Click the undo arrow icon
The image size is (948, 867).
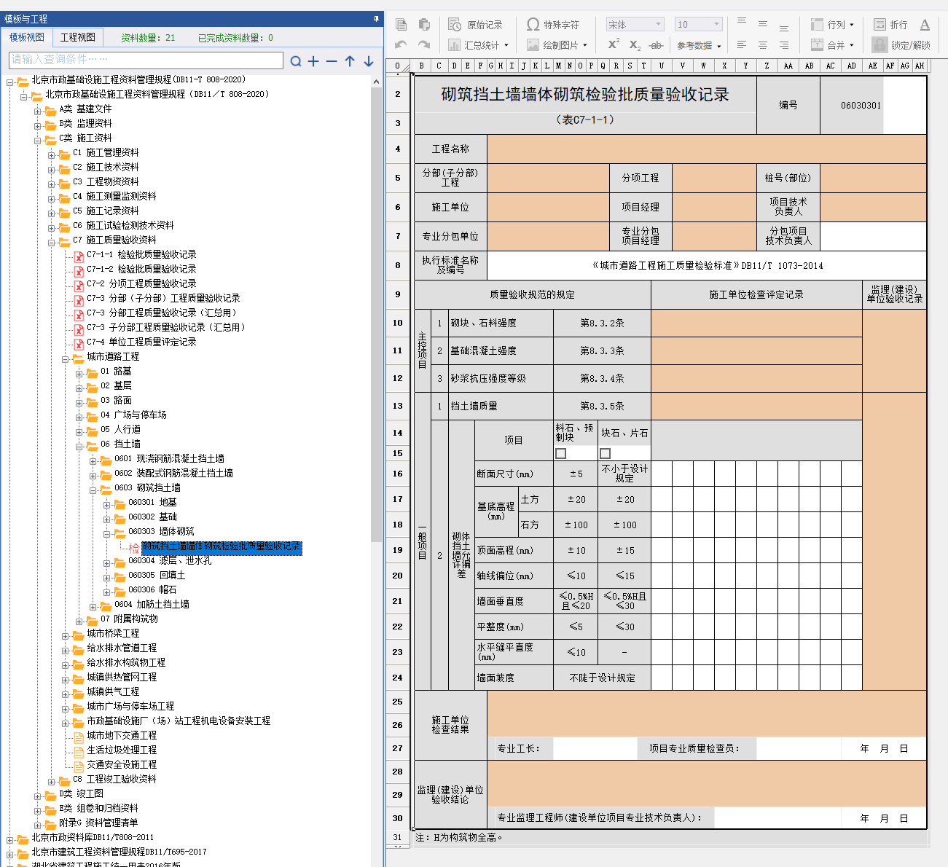tap(401, 44)
